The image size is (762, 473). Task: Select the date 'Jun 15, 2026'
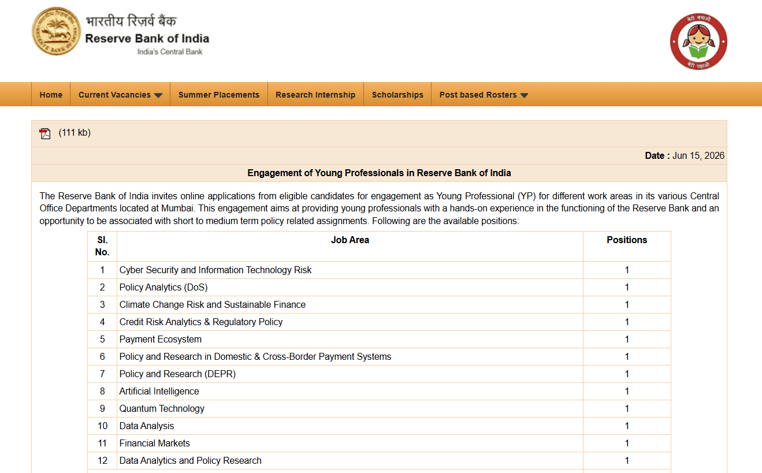pyautogui.click(x=698, y=156)
